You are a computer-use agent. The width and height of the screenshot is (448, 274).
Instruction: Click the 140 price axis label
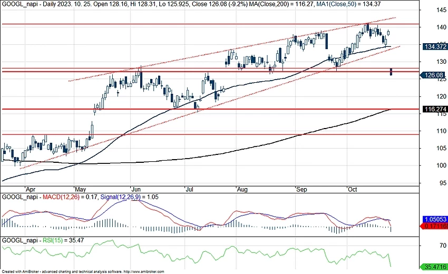(441, 27)
